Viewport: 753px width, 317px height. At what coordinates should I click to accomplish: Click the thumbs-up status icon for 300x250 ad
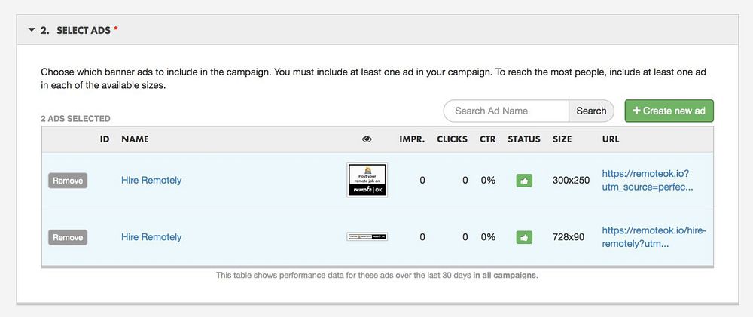click(523, 181)
